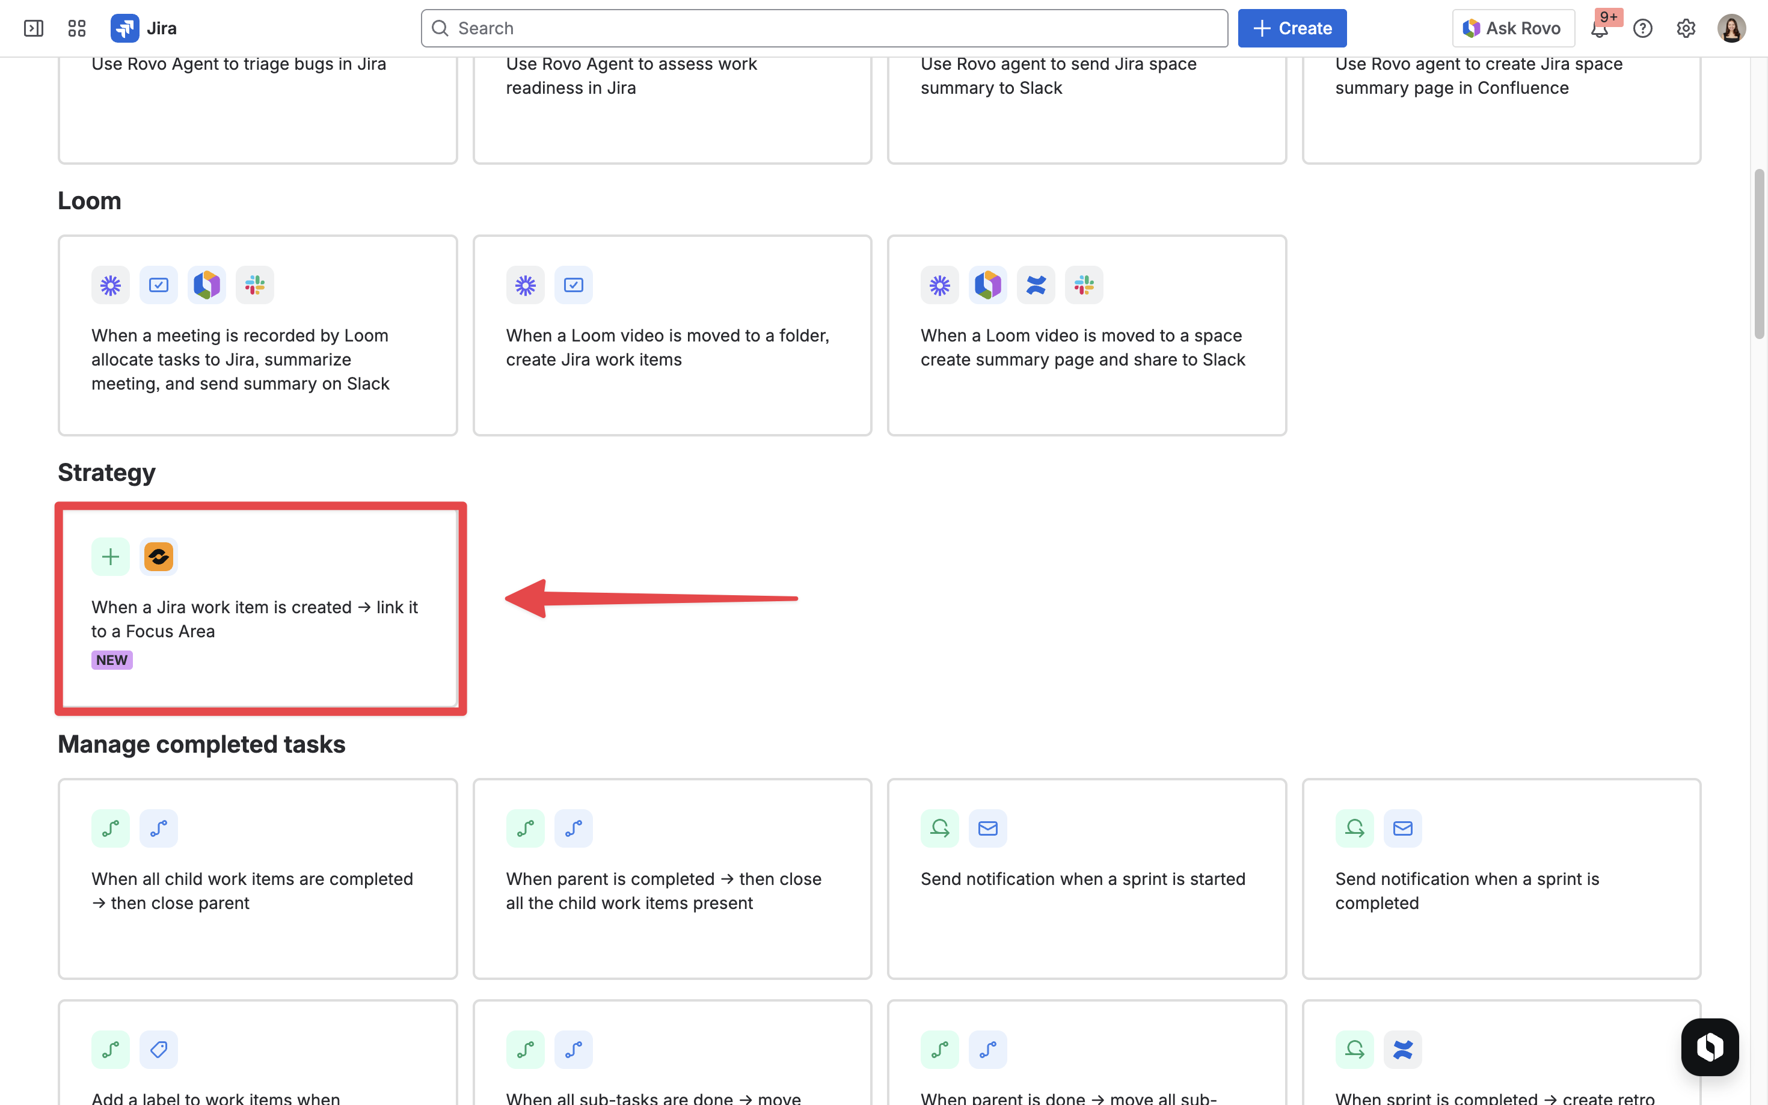
Task: Open 'assess work readiness in Jira' template
Action: [672, 109]
